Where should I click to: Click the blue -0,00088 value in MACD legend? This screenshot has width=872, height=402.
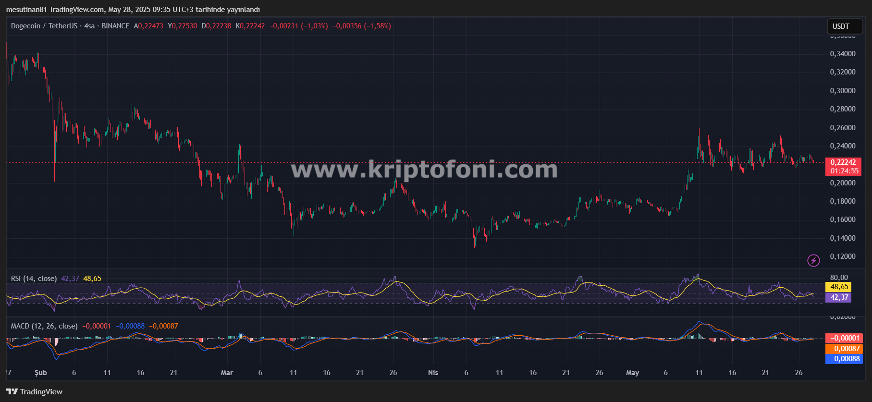click(130, 326)
